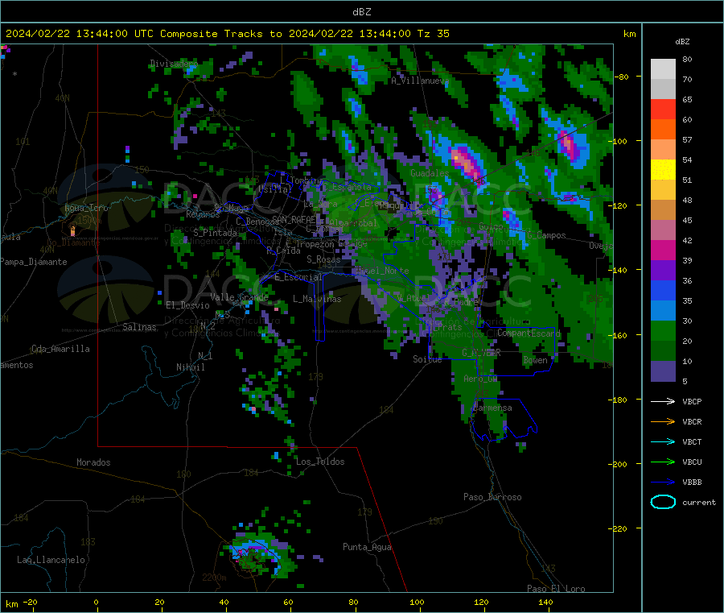Pick the slate purple 5-10 dBZ swatch

pos(663,371)
